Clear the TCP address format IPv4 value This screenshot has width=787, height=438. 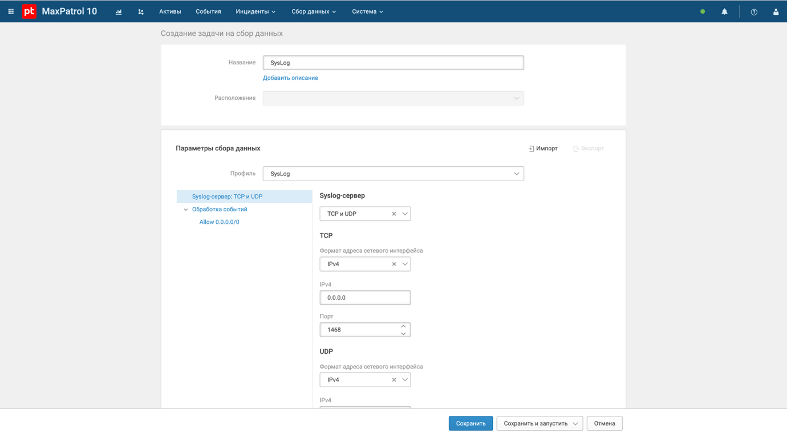pyautogui.click(x=394, y=264)
